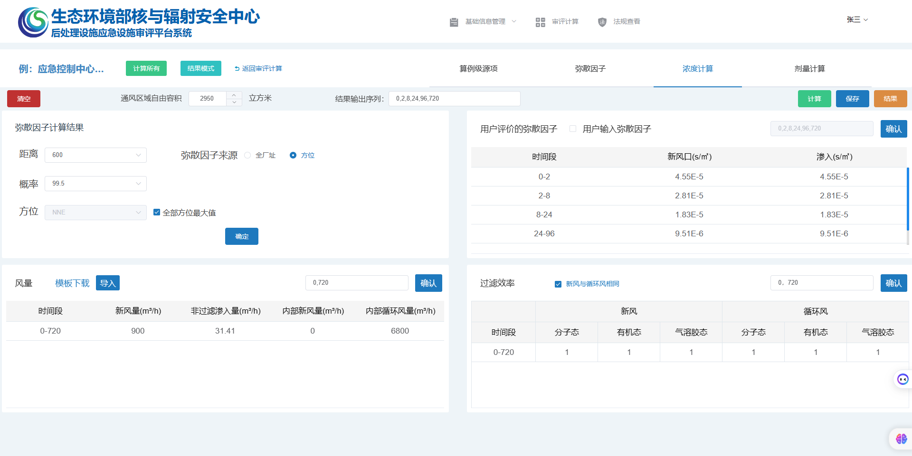Expand the 张三 user menu
Viewport: 912px width, 456px height.
(857, 19)
